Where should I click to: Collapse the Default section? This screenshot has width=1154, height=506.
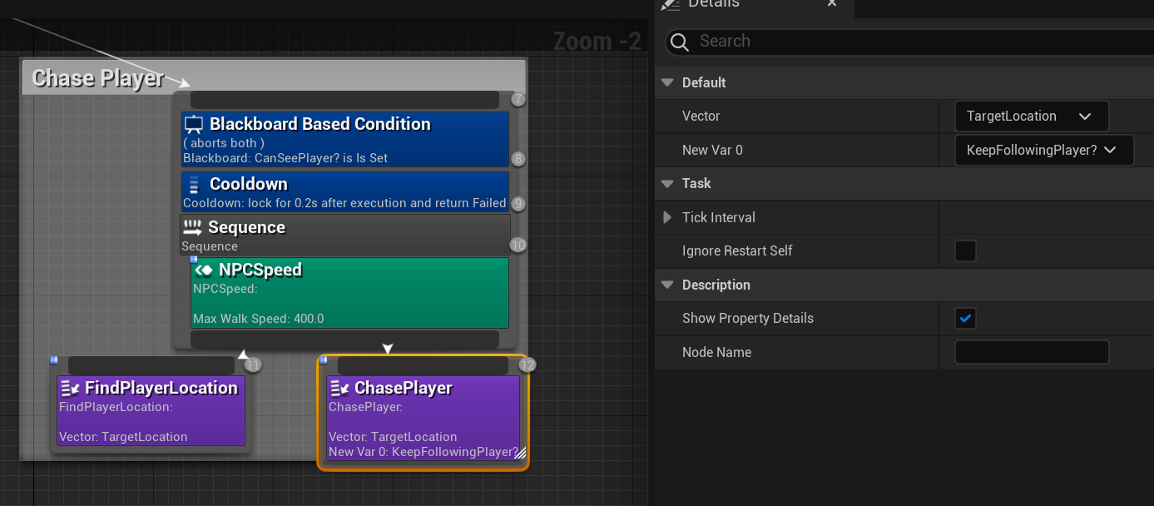(667, 82)
